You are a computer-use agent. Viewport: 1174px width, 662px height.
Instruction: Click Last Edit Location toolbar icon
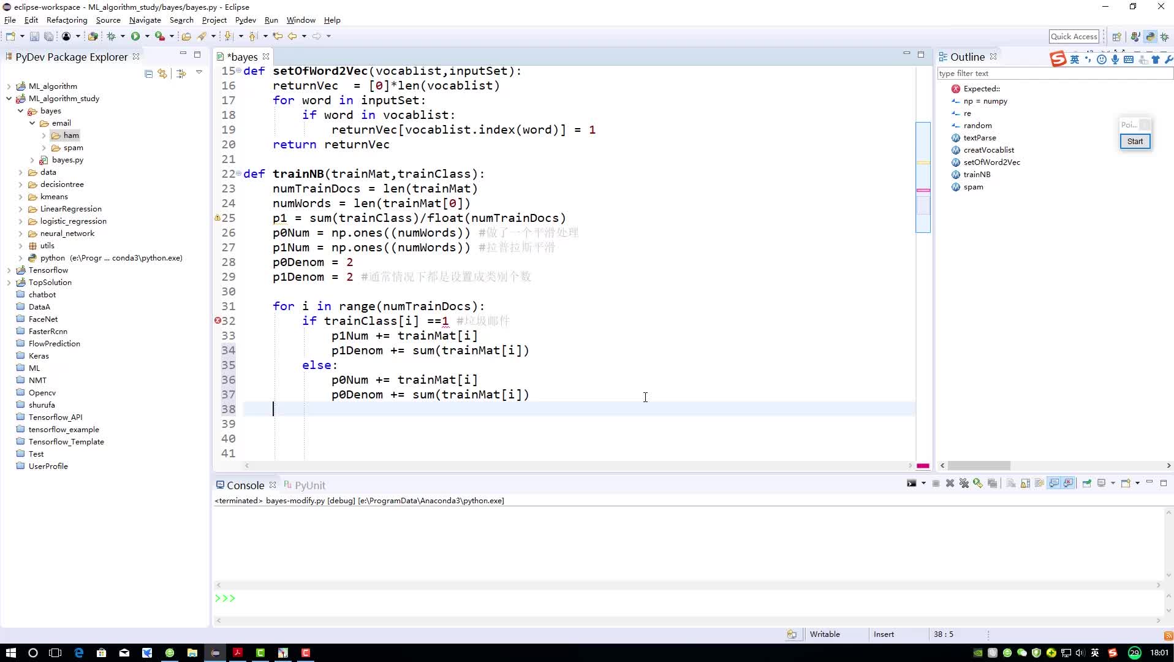tap(278, 37)
